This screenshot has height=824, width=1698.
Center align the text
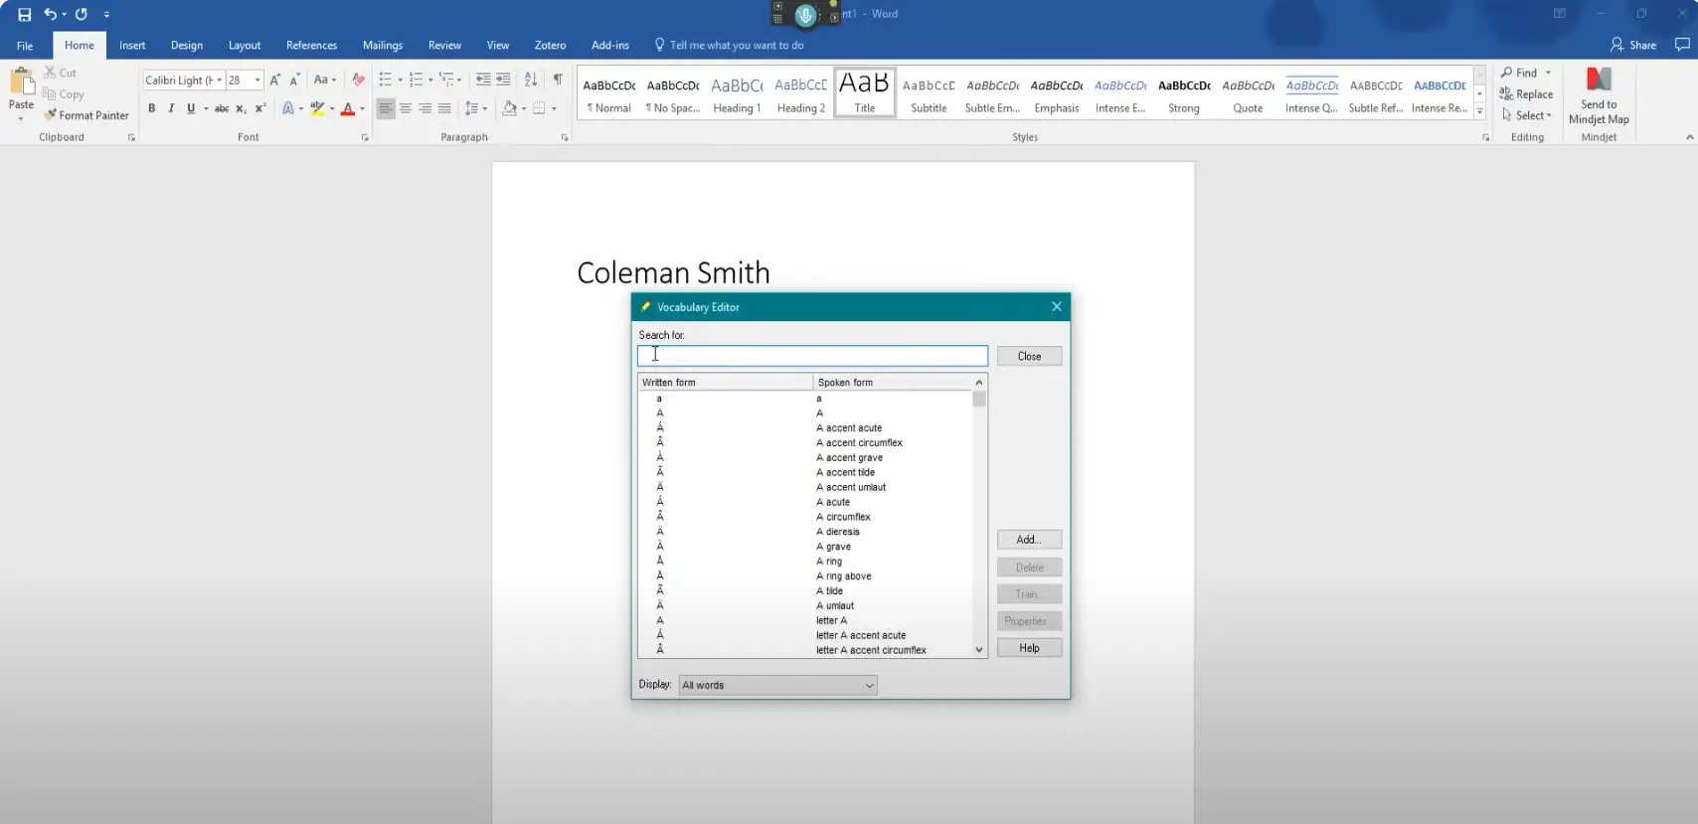(406, 108)
